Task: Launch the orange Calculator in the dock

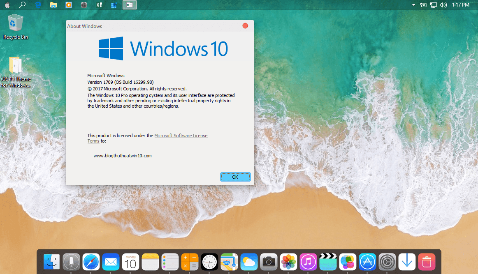Action: tap(190, 262)
